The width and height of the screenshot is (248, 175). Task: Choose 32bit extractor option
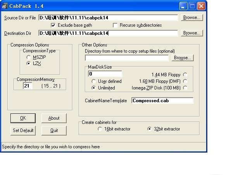[x=149, y=129]
